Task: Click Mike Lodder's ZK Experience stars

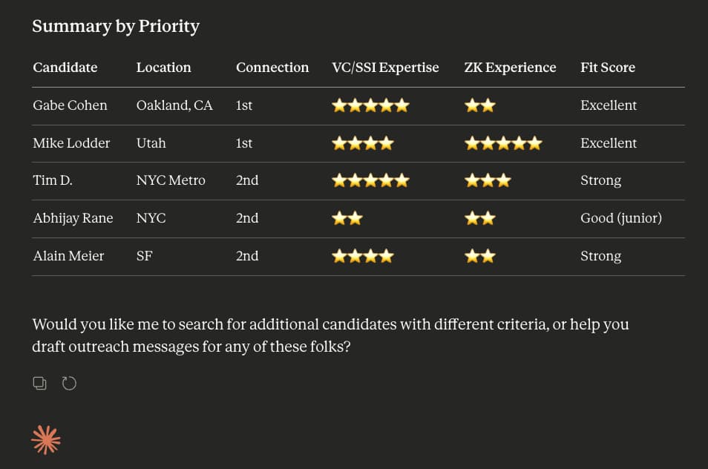Action: click(503, 143)
